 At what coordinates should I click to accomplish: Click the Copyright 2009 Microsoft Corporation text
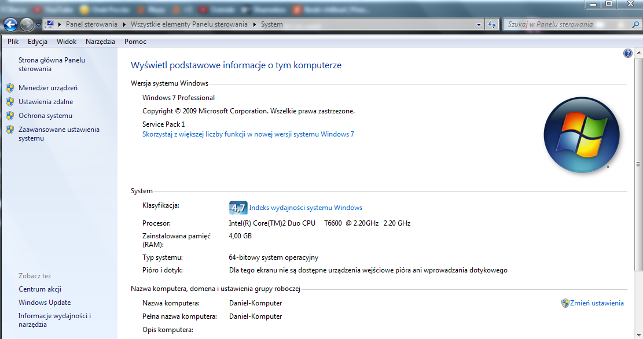click(x=248, y=110)
